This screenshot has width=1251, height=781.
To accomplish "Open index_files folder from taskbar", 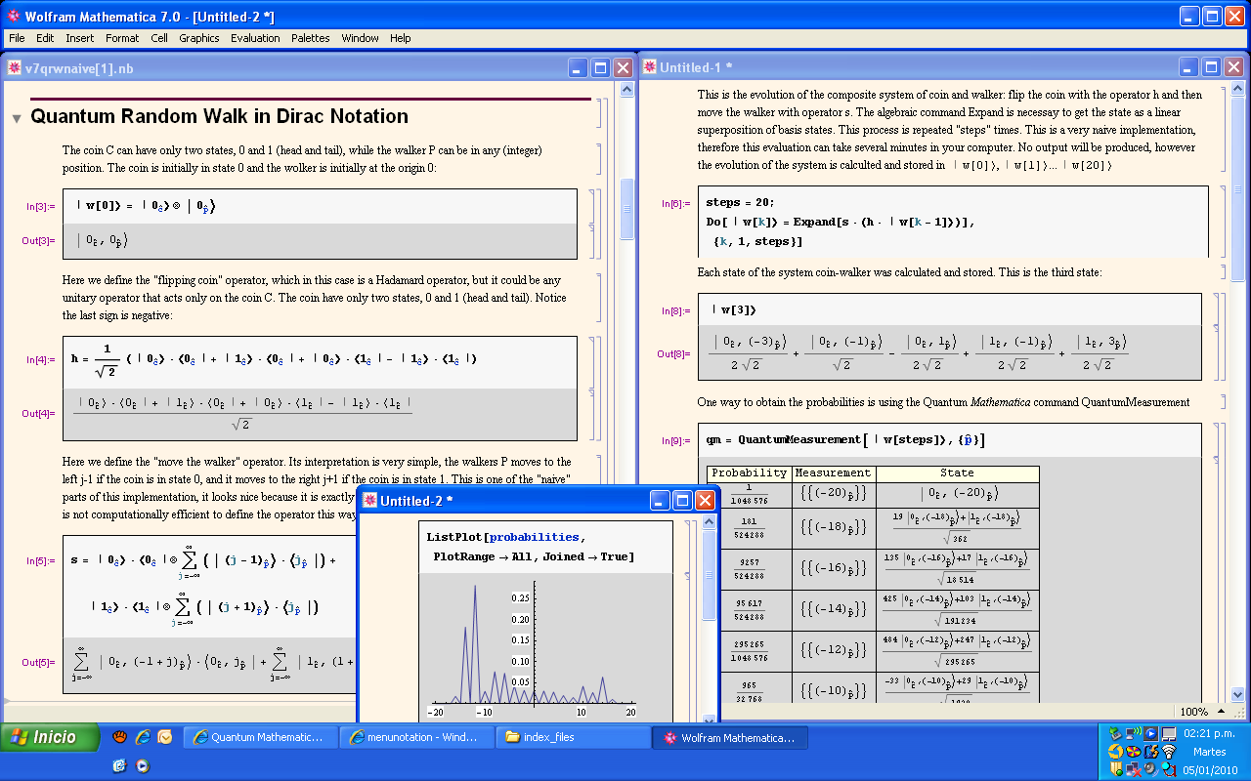I will (573, 738).
